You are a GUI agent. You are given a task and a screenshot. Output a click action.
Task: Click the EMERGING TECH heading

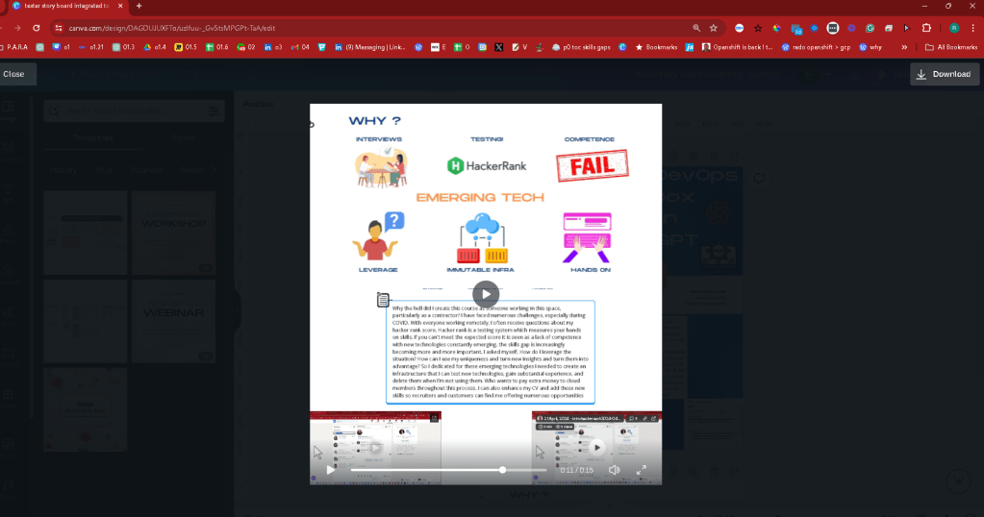tap(480, 197)
